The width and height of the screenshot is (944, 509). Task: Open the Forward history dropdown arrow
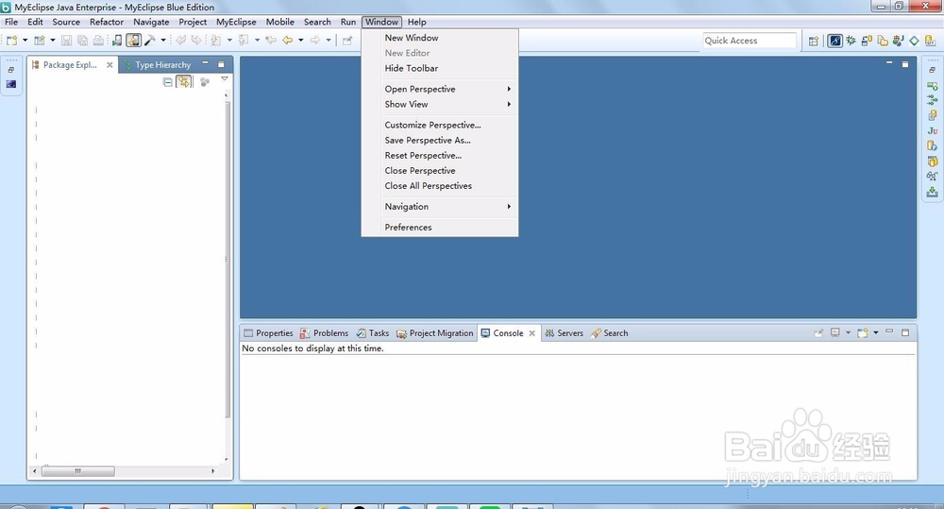[329, 41]
